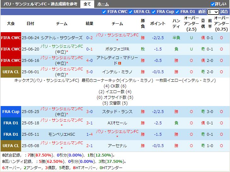Click team name ボタフォゴFR
Viewport: 230px width, 172px height.
[117, 49]
